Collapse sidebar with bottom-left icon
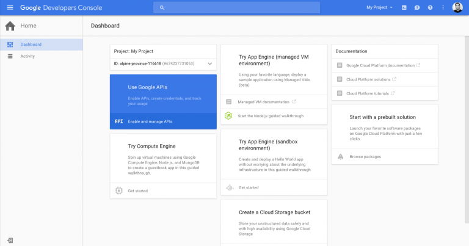This screenshot has width=469, height=246. point(10,241)
